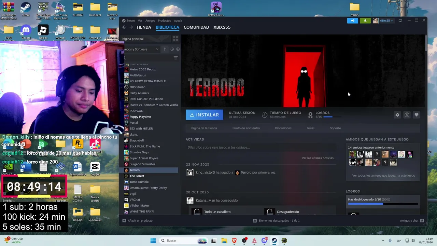Open Better-Crew desktop shortcut
The width and height of the screenshot is (437, 246).
click(x=216, y=9)
